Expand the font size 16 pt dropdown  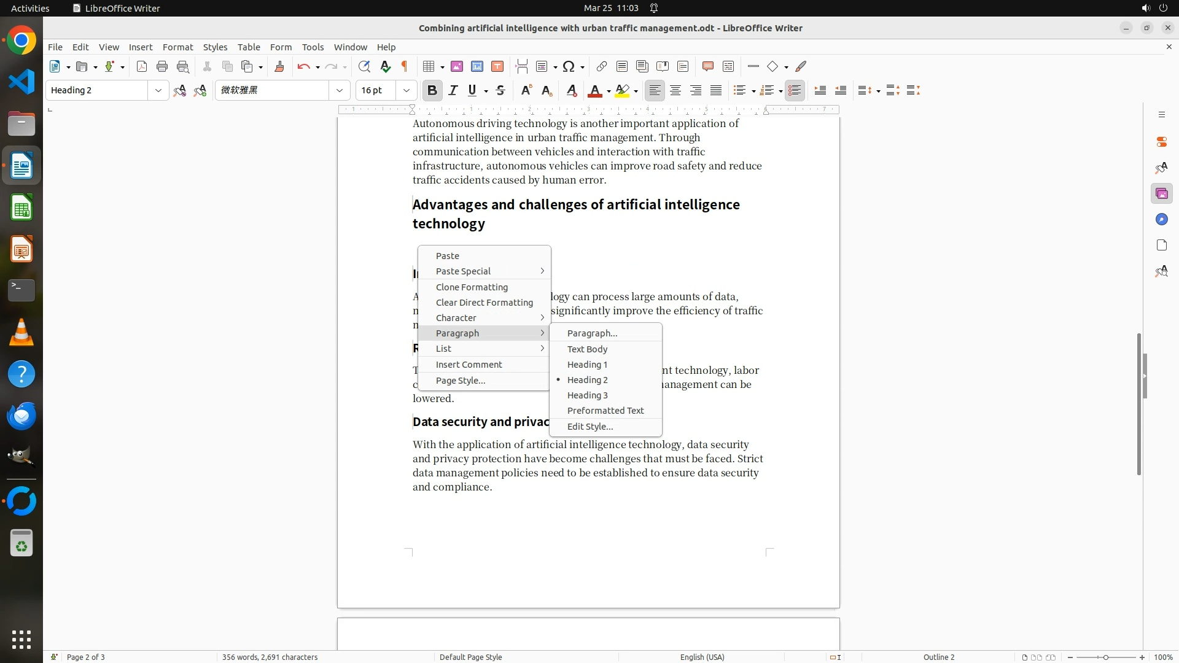pos(407,90)
